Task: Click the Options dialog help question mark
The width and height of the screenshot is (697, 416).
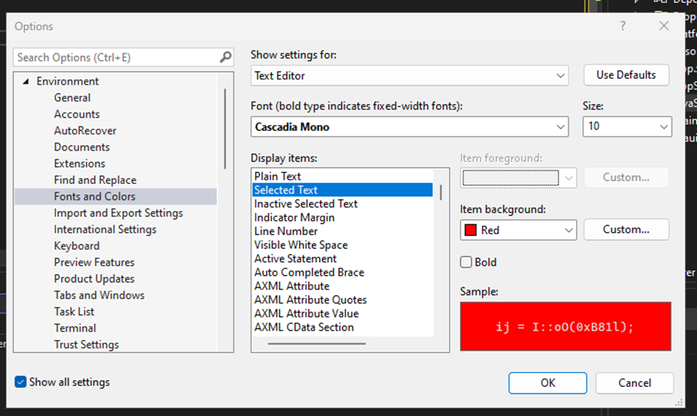Action: coord(622,26)
